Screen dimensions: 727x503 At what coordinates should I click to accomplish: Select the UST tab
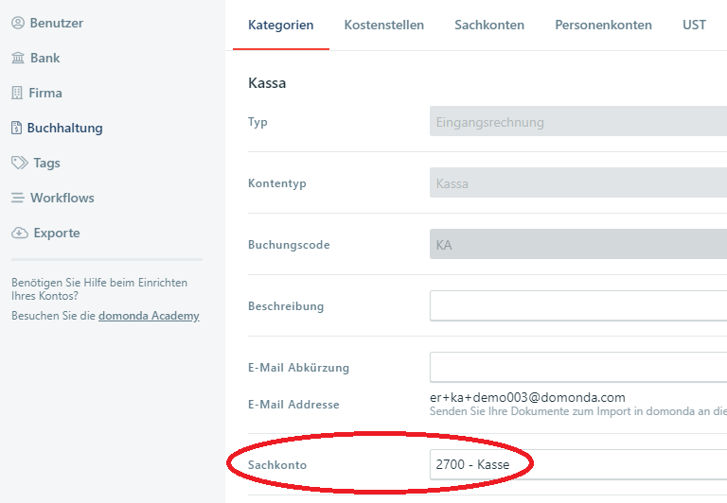tap(694, 25)
